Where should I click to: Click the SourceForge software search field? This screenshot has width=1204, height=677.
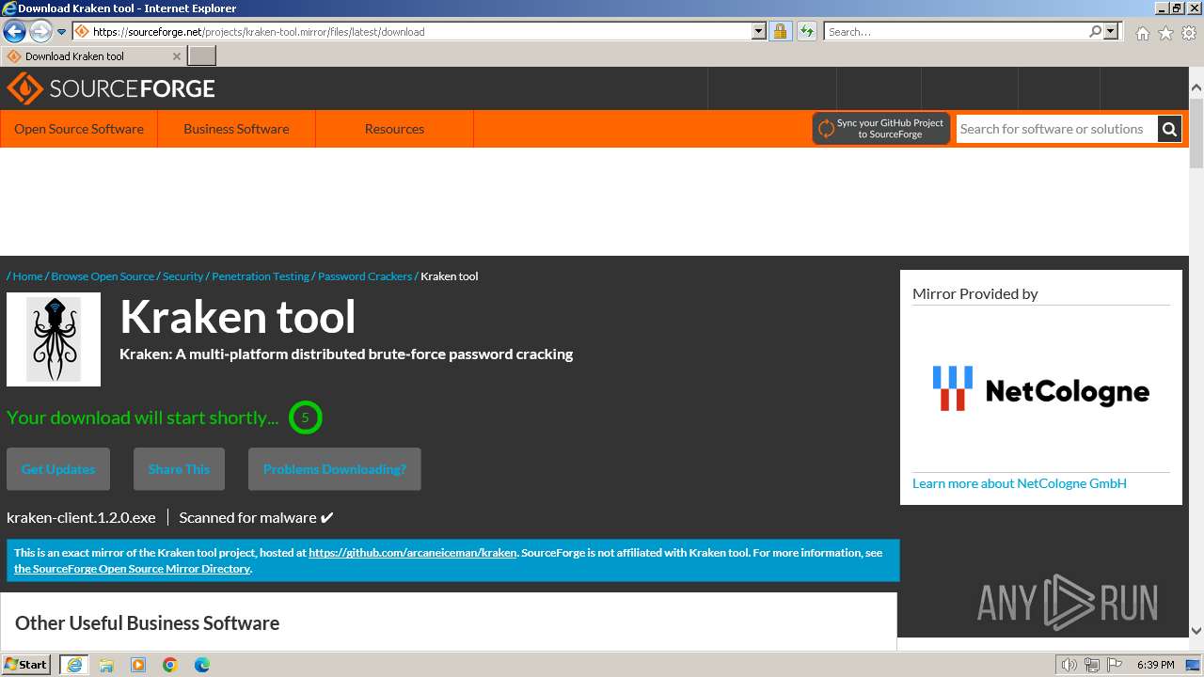1056,129
